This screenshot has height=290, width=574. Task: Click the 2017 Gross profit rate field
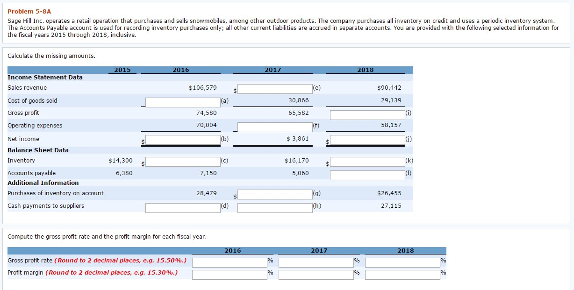[x=316, y=263]
